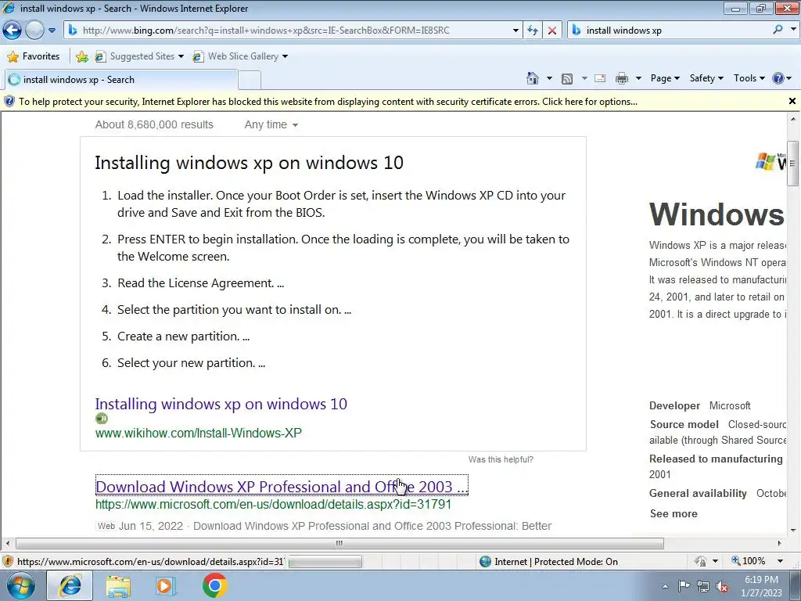Viewport: 801px width, 601px height.
Task: Click See more in Windows XP panel
Action: click(673, 513)
